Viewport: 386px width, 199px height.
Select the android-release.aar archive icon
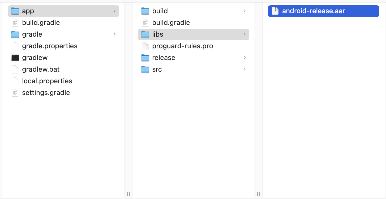(x=275, y=11)
